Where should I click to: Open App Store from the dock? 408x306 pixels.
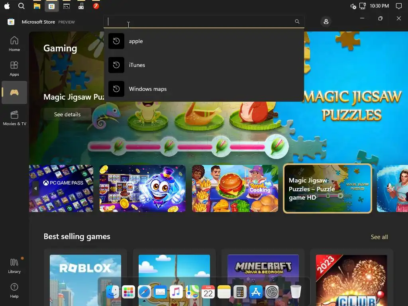[256, 292]
